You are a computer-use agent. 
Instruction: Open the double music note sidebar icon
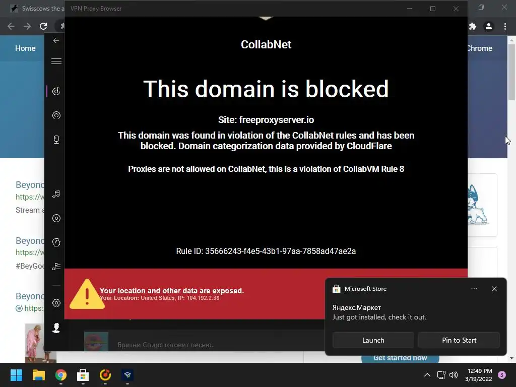[56, 194]
